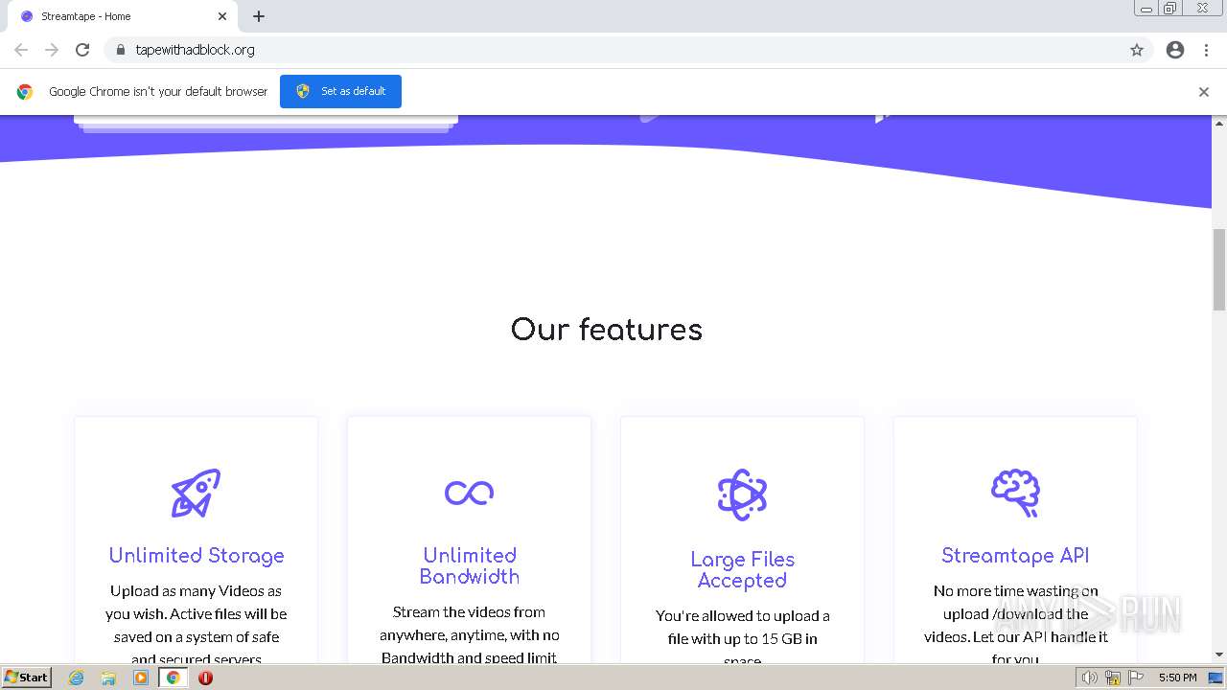This screenshot has width=1227, height=690.
Task: Click the rocket icon above Unlimited Storage
Action: [x=196, y=493]
